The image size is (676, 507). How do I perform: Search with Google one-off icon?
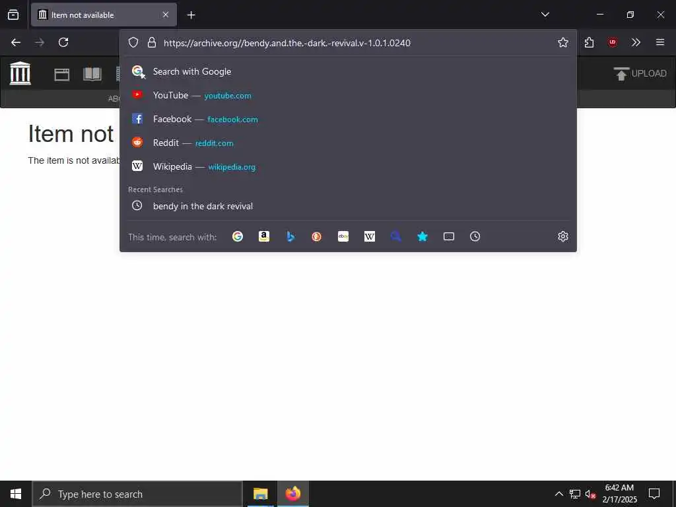click(x=238, y=236)
